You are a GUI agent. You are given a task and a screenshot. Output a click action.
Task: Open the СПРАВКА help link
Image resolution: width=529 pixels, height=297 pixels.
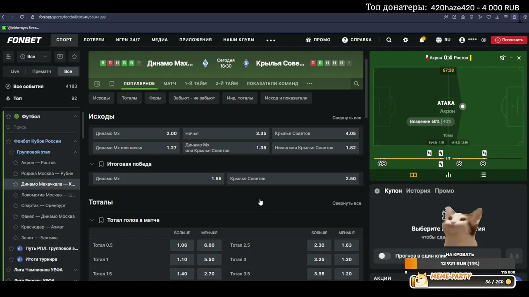coord(357,40)
